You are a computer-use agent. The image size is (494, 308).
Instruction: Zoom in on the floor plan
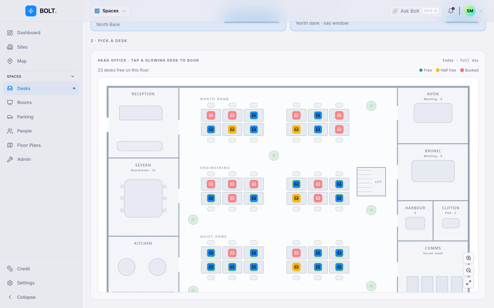pyautogui.click(x=469, y=258)
